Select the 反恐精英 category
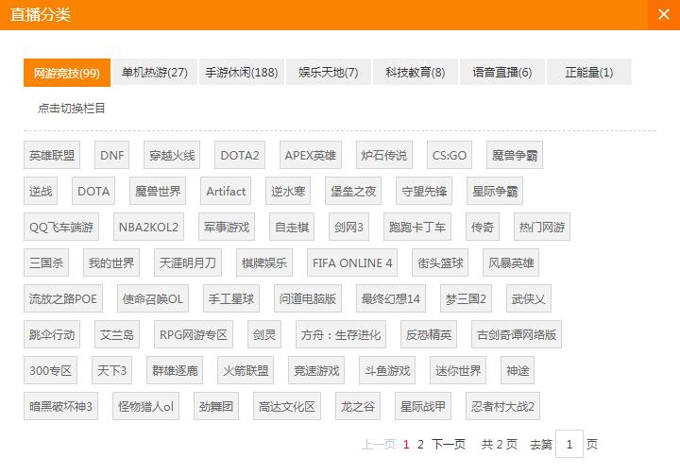 tap(429, 334)
